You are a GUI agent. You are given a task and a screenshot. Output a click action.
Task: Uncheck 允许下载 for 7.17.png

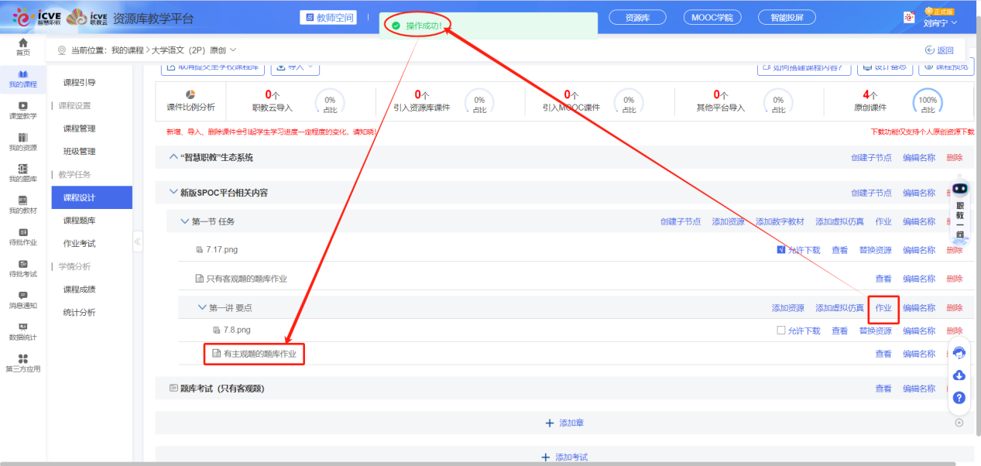(x=780, y=250)
